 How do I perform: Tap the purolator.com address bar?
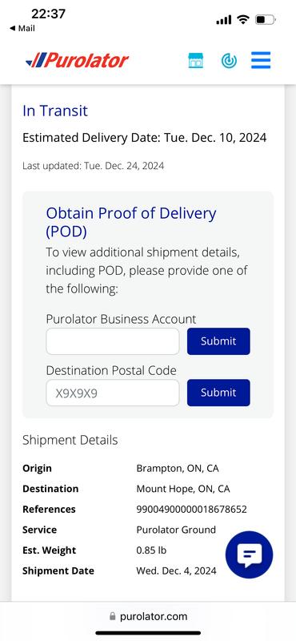pos(148,616)
